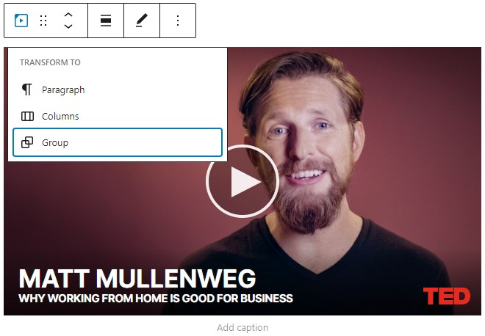
Task: Click the pencil edit URL icon
Action: pos(142,21)
